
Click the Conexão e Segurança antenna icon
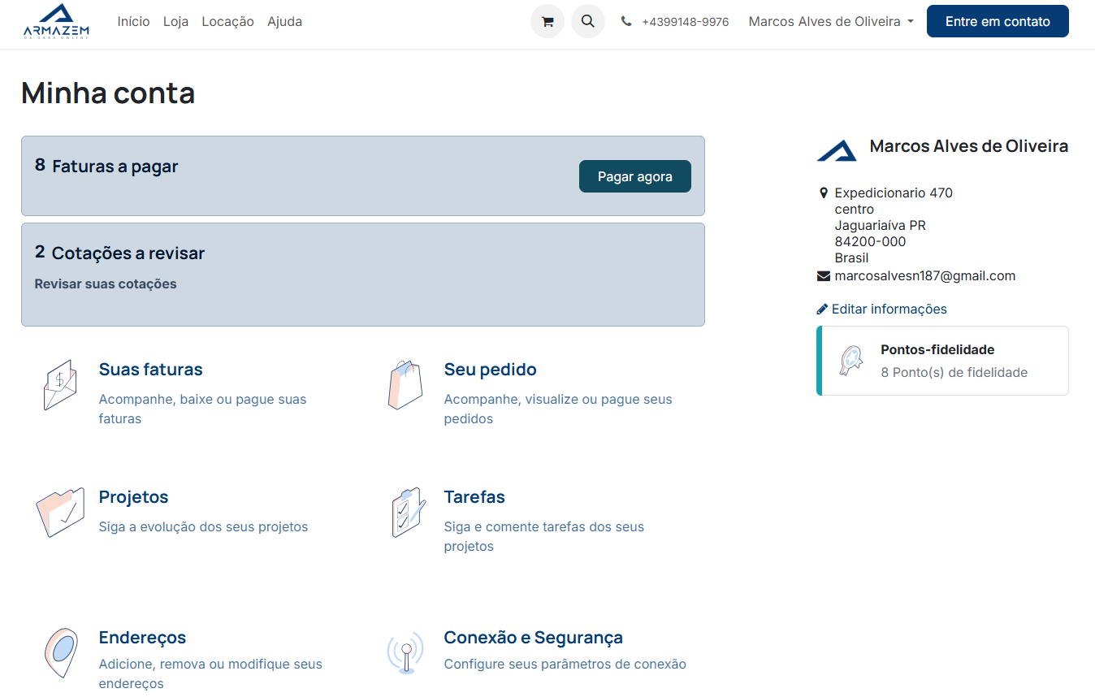[405, 652]
